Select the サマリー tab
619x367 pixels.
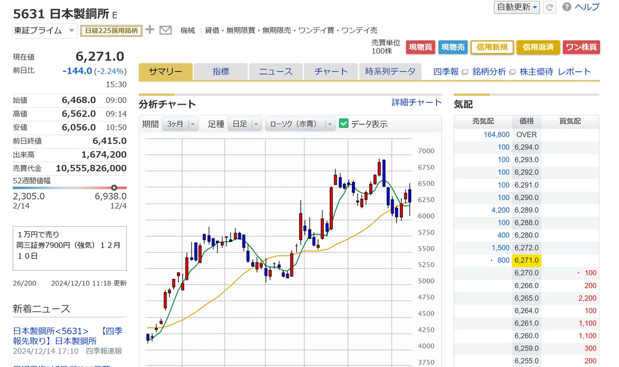pyautogui.click(x=166, y=72)
